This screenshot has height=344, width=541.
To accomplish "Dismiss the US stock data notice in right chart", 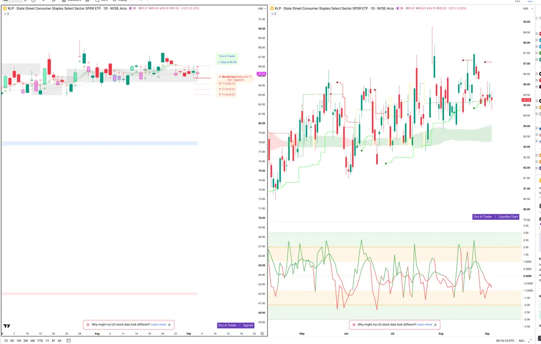I will [x=436, y=325].
